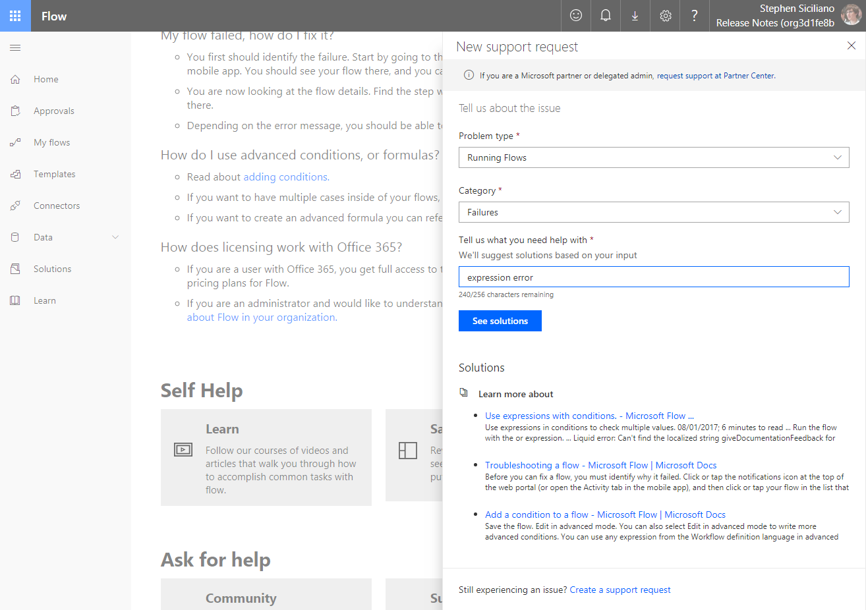This screenshot has width=866, height=610.
Task: Open the Problem type dropdown
Action: tap(653, 157)
